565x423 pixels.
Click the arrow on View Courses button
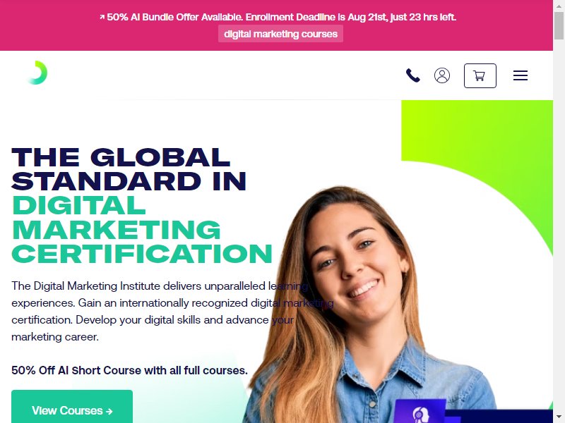click(109, 411)
